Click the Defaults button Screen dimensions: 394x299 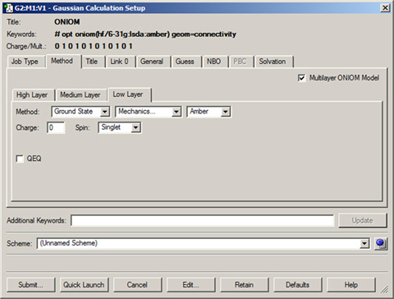tap(297, 285)
